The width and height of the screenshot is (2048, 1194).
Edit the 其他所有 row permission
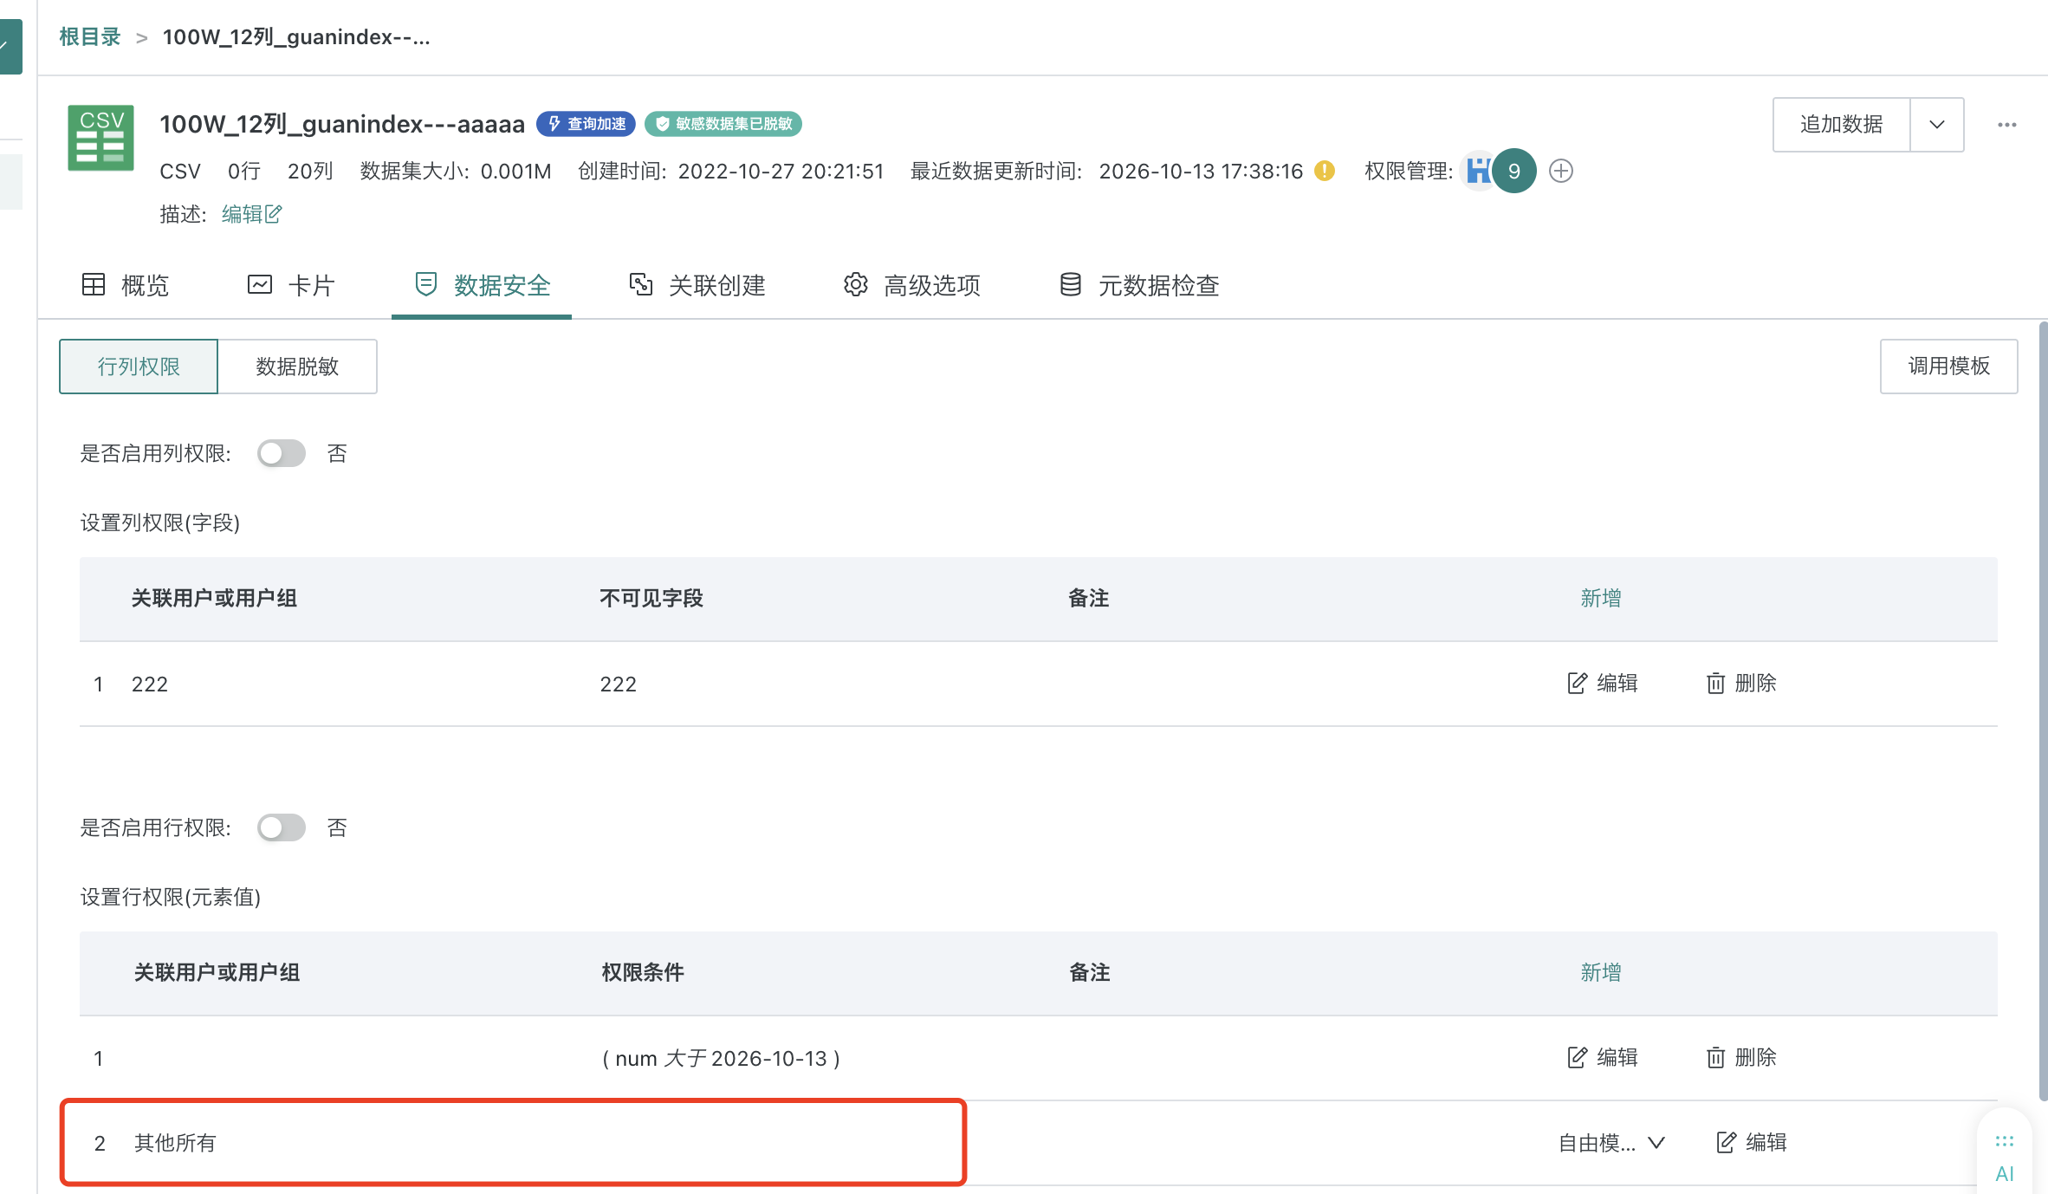point(1752,1143)
